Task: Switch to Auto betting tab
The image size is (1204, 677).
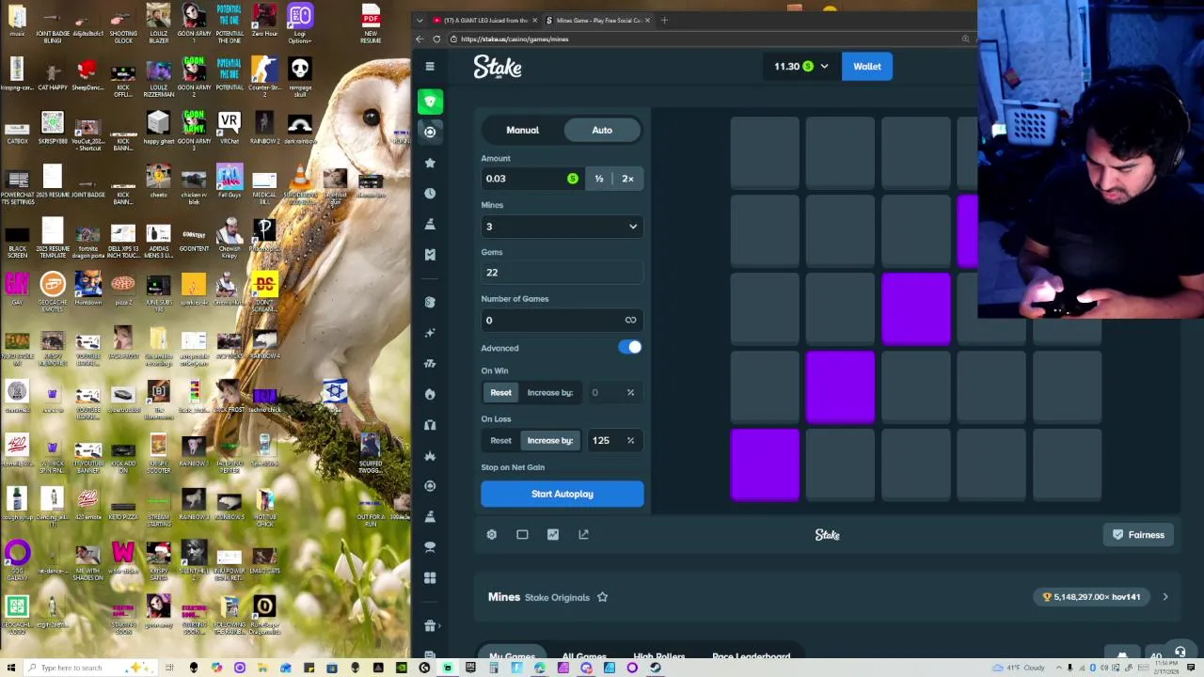Action: click(602, 130)
